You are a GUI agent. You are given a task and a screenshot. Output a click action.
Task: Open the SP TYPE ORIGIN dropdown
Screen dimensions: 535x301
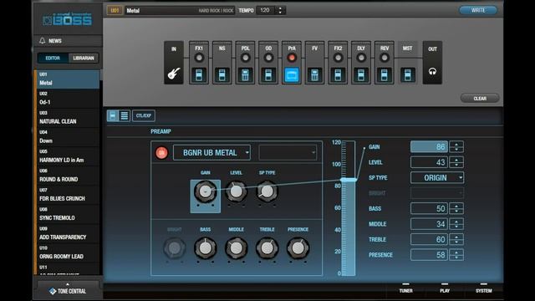click(x=437, y=178)
